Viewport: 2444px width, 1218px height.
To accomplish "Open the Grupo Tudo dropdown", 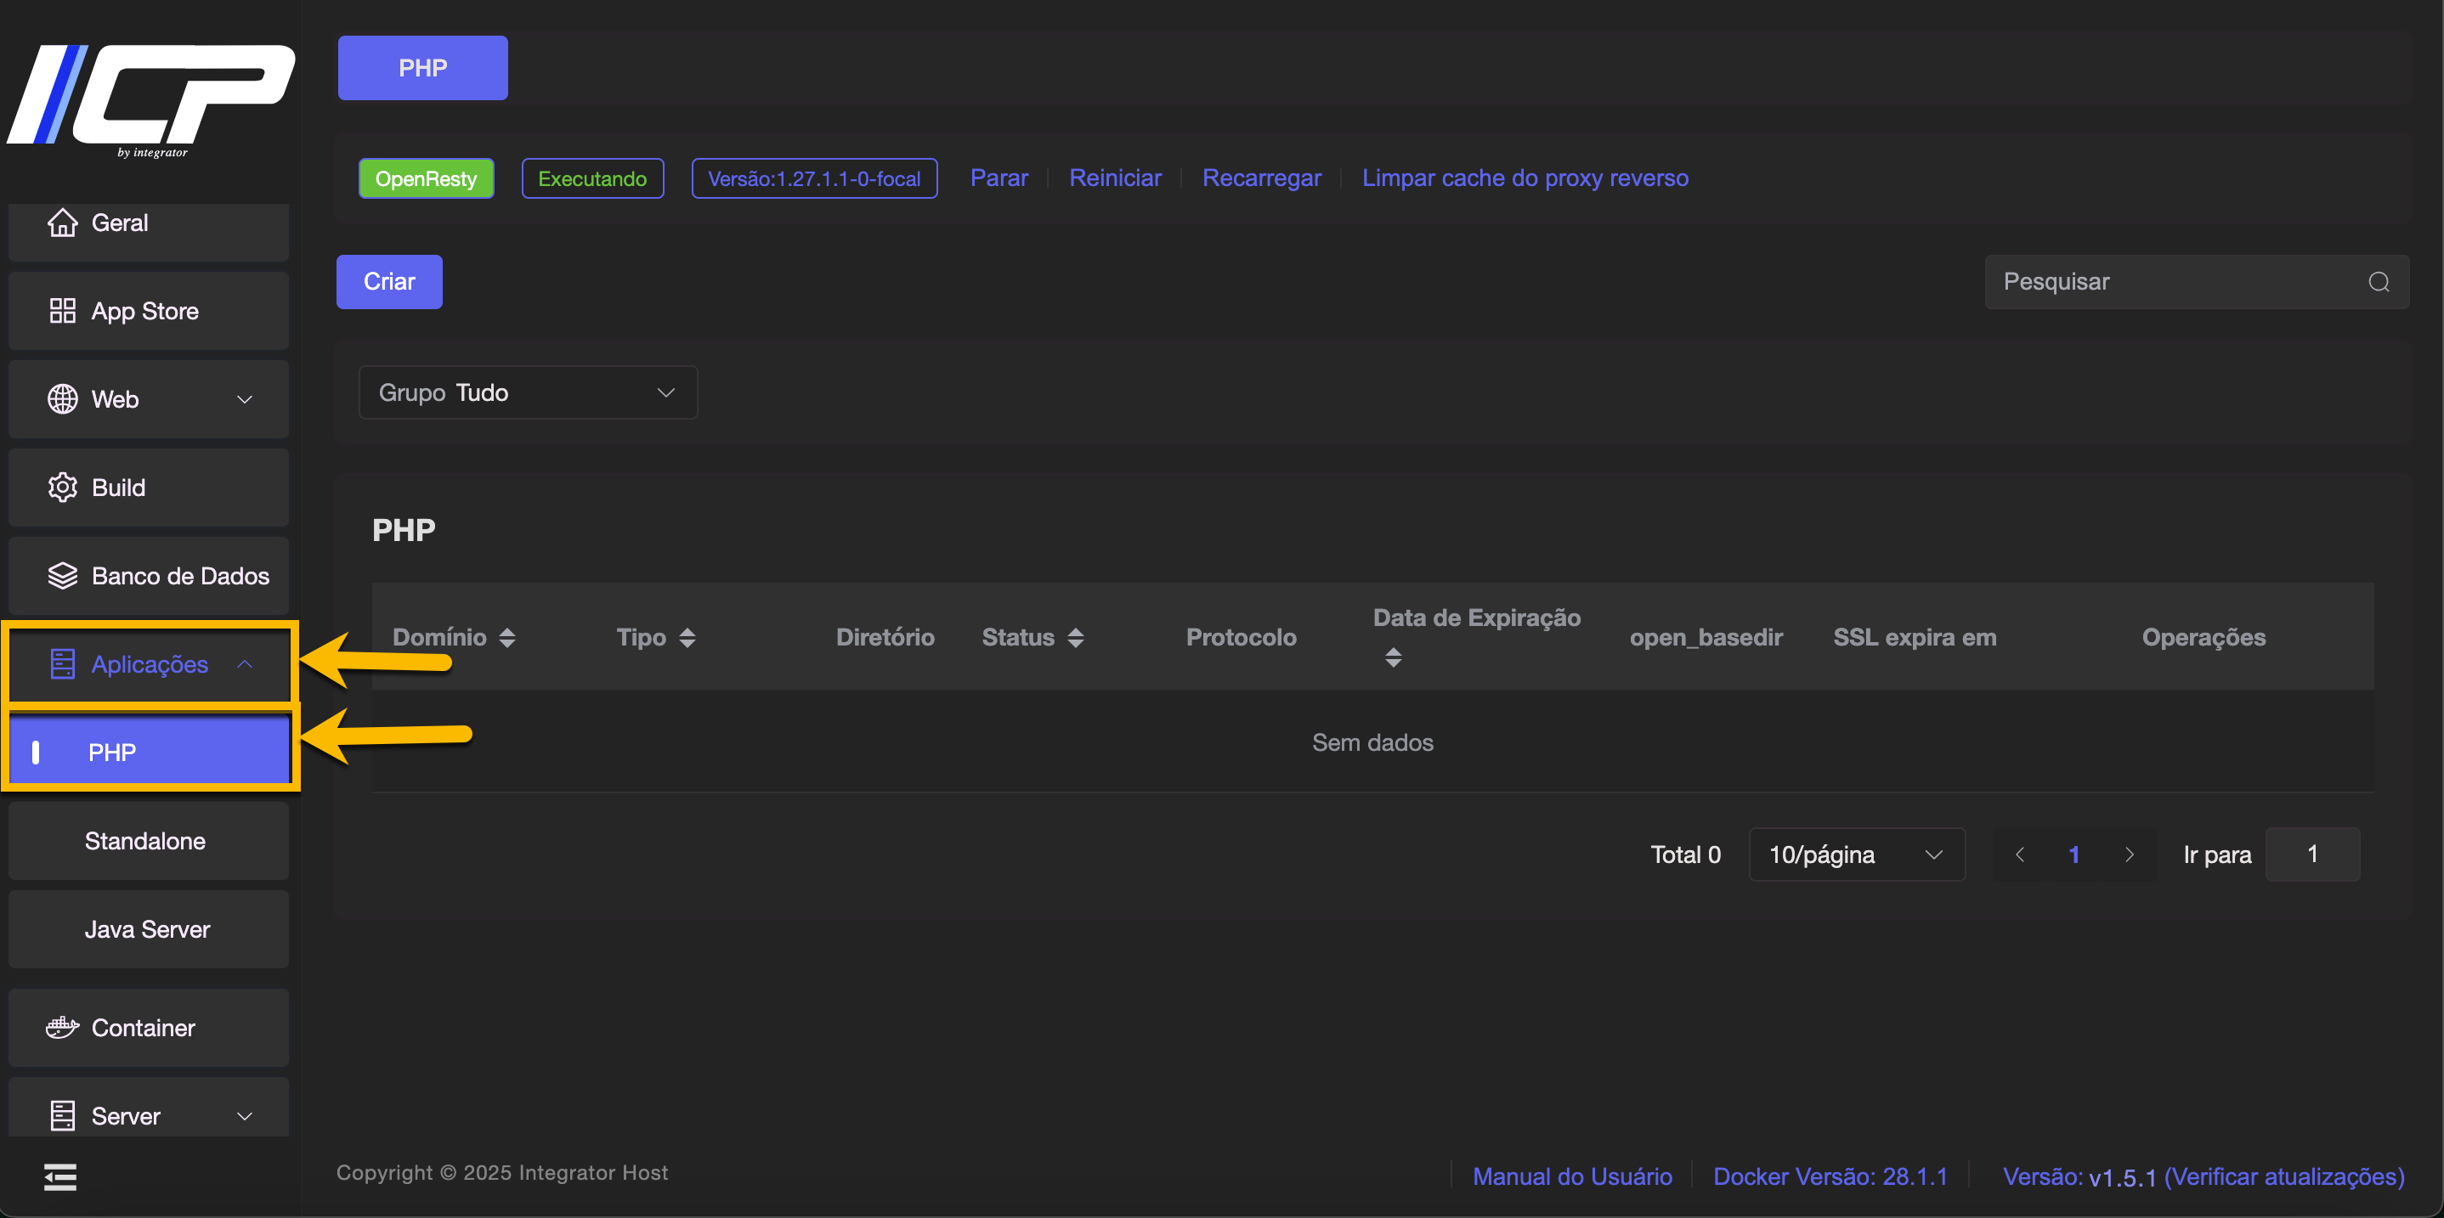I will [x=529, y=392].
